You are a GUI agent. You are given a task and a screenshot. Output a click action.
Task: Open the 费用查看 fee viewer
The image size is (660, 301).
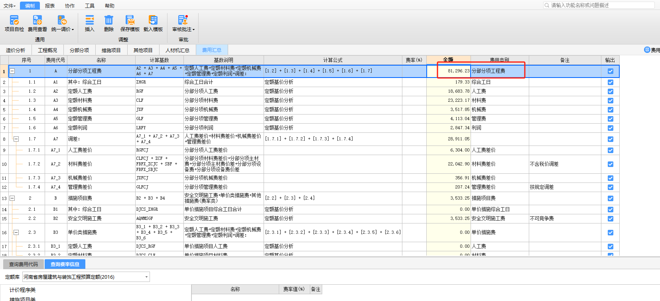(x=37, y=23)
